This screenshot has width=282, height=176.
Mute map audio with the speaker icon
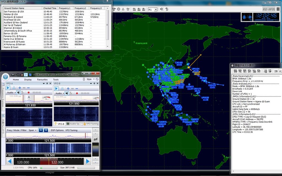click(x=161, y=9)
